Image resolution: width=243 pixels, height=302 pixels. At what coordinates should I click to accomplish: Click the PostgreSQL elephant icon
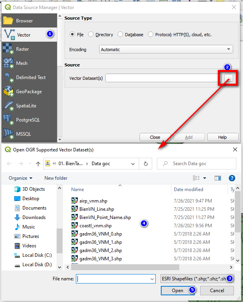8,120
